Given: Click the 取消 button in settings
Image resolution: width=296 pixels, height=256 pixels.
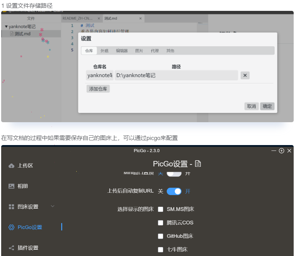Looking at the screenshot, I should pyautogui.click(x=251, y=106).
